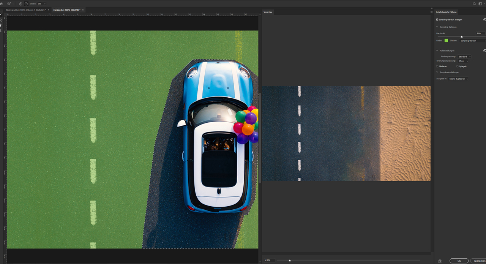Reset Fülleinstellungen with its reset arrow icon

(484, 51)
